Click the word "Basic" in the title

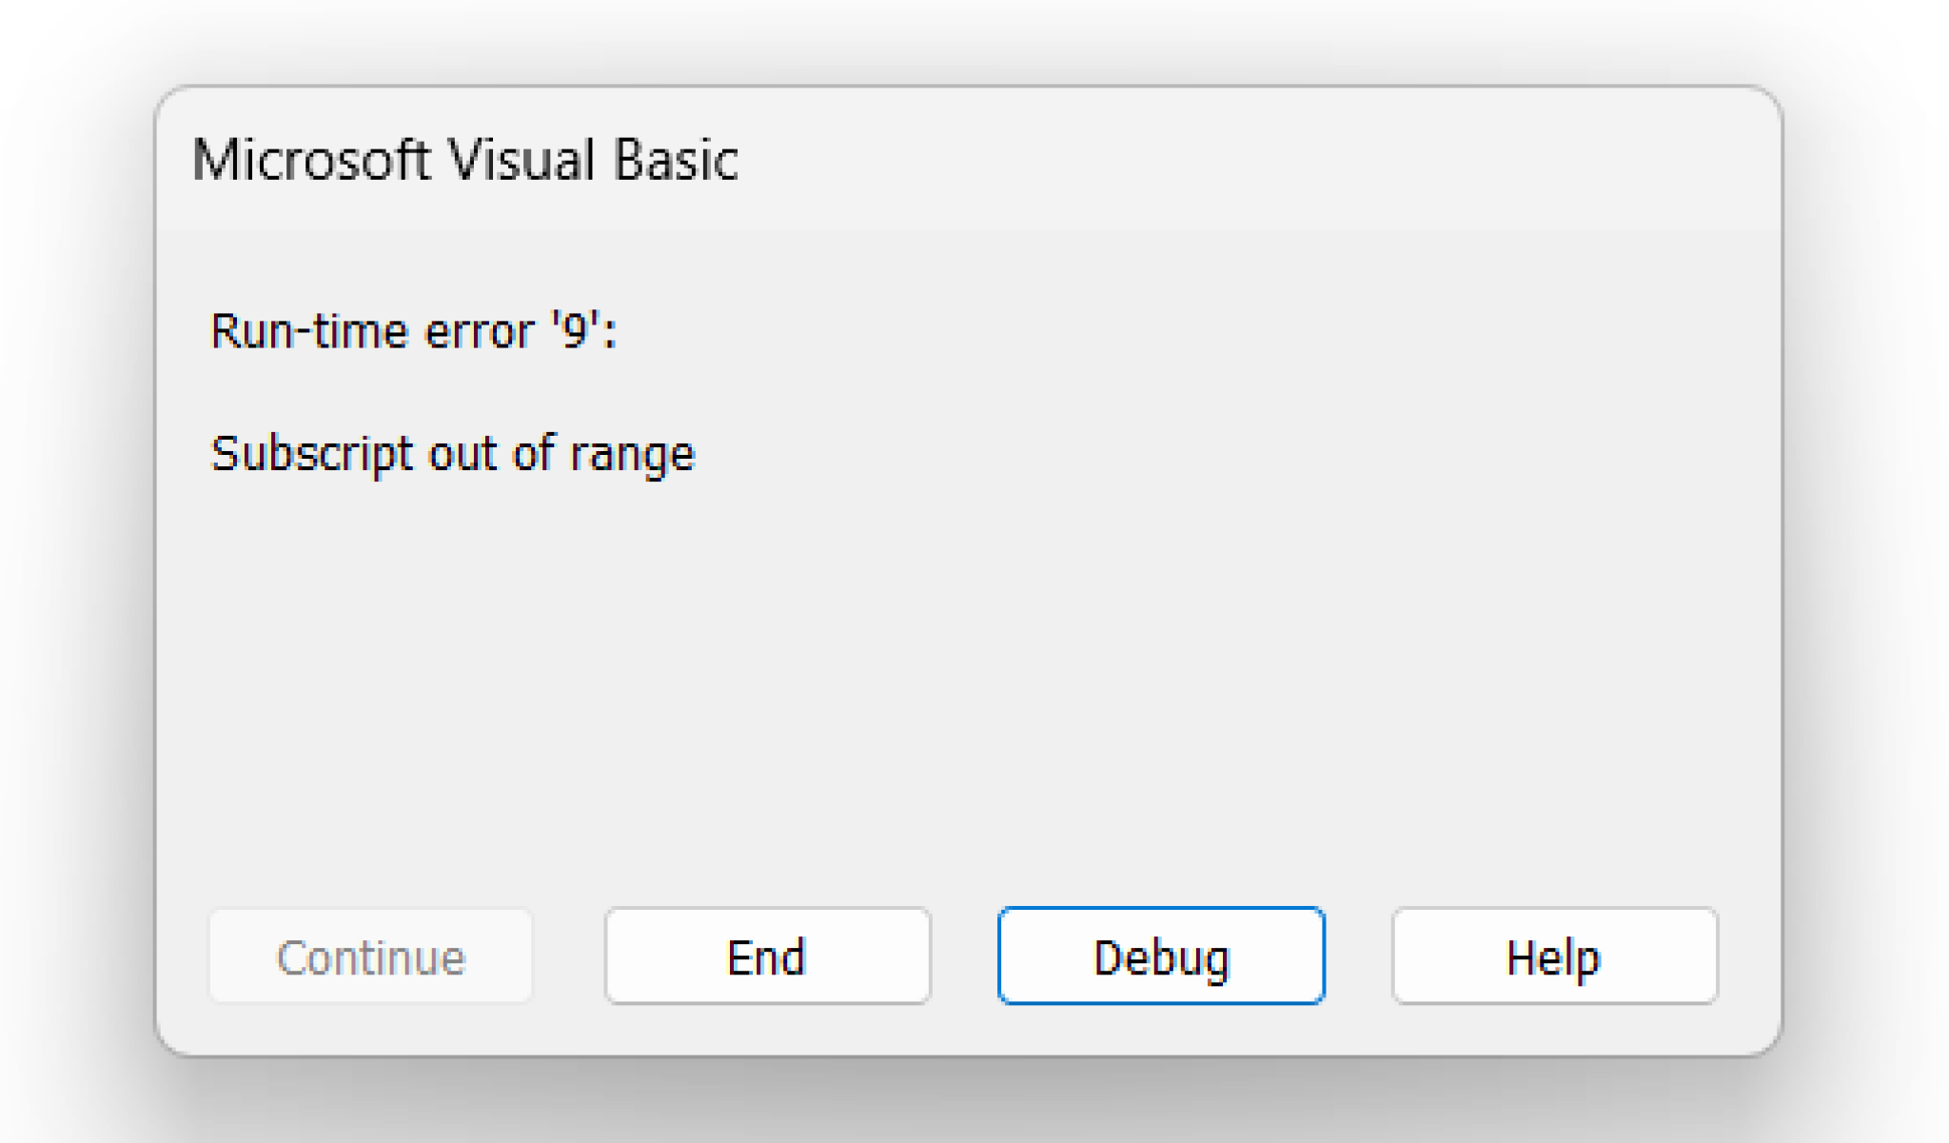[675, 159]
